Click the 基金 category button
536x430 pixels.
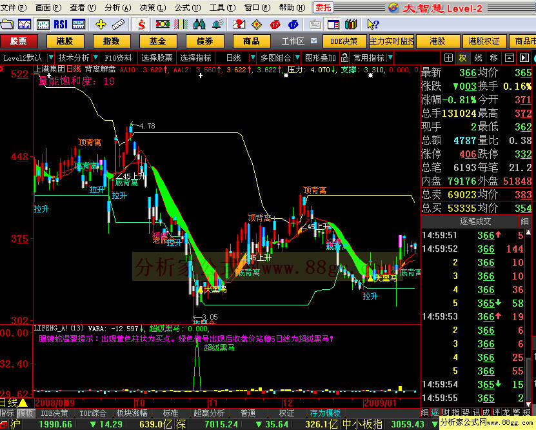pos(157,41)
